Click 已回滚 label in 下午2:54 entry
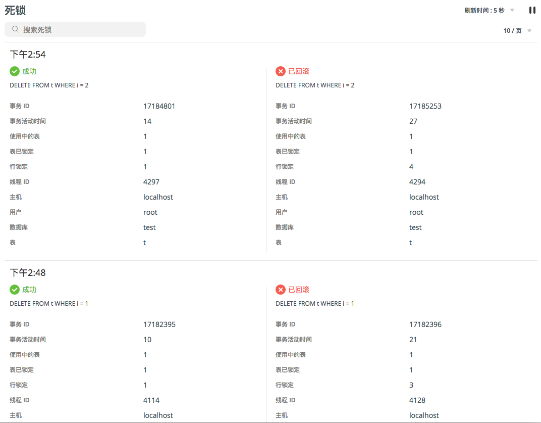This screenshot has width=541, height=423. pos(299,71)
